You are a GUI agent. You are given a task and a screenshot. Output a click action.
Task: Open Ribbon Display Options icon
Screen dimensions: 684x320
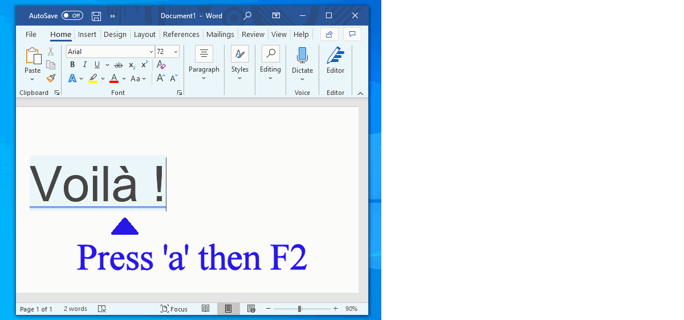click(x=276, y=16)
